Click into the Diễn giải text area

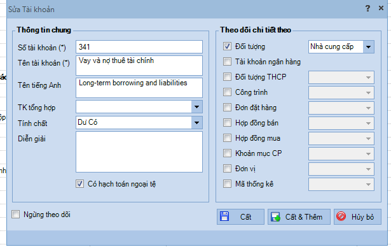139,152
